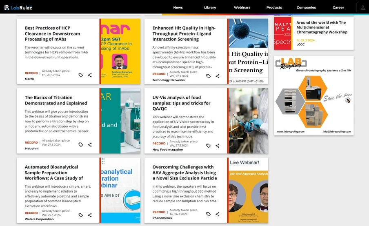This screenshot has width=369, height=226.
Task: Open the LabRulez logo home link
Action: pos(18,7)
